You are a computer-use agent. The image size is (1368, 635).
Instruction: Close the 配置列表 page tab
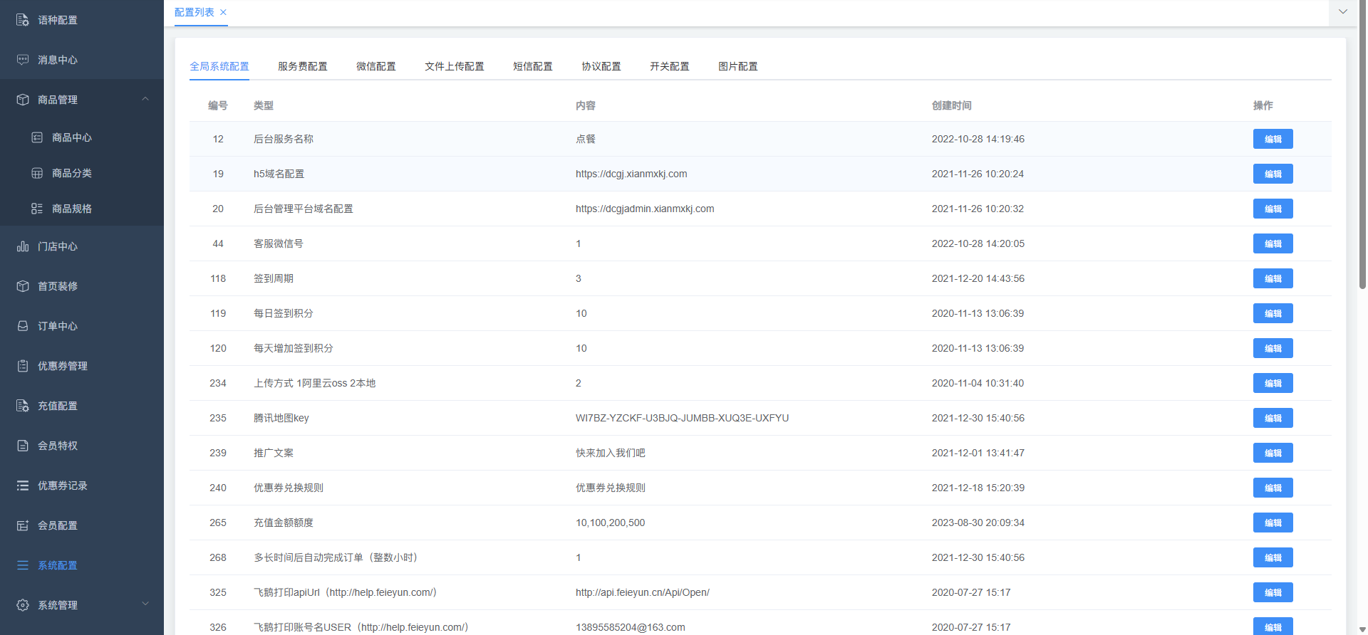pos(224,12)
